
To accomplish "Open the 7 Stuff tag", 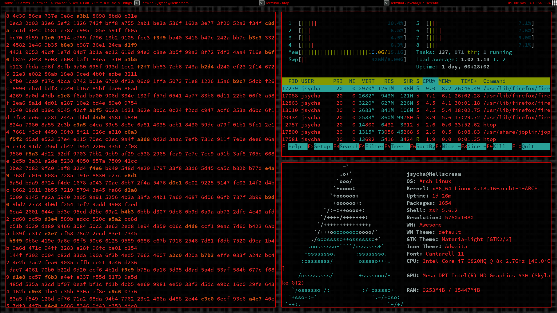I will [97, 3].
